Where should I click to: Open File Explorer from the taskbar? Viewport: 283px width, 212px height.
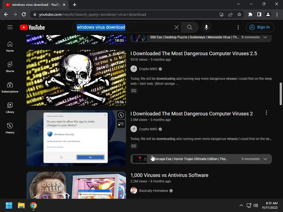[x=21, y=205]
